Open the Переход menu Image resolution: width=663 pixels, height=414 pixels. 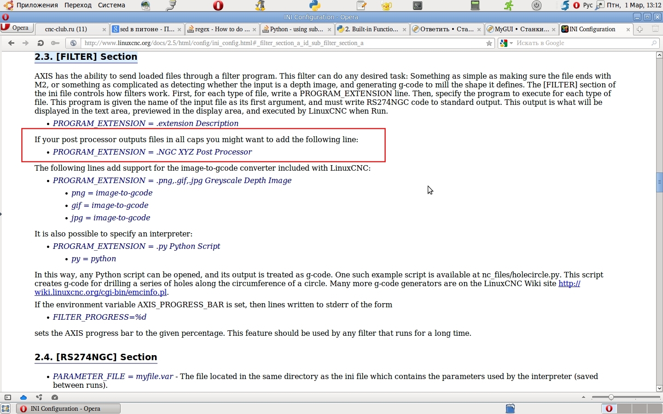click(x=78, y=6)
